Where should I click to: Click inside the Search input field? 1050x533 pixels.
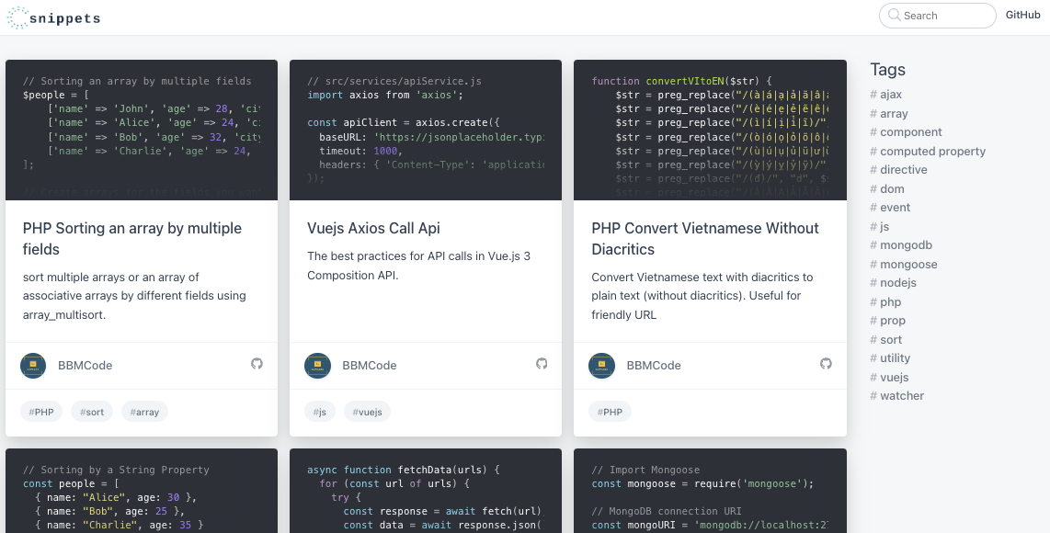point(938,16)
